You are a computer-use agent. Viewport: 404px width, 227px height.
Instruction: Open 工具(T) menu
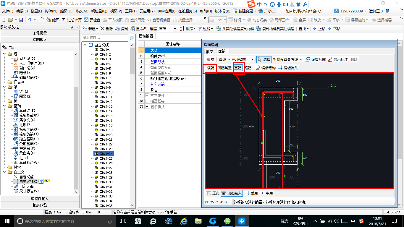131,11
